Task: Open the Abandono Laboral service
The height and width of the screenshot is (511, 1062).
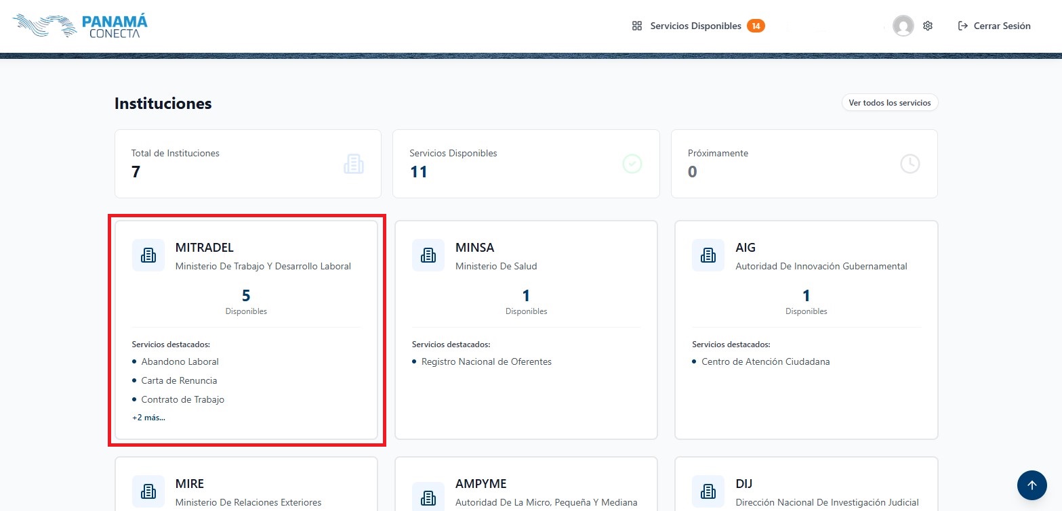Action: (x=180, y=361)
